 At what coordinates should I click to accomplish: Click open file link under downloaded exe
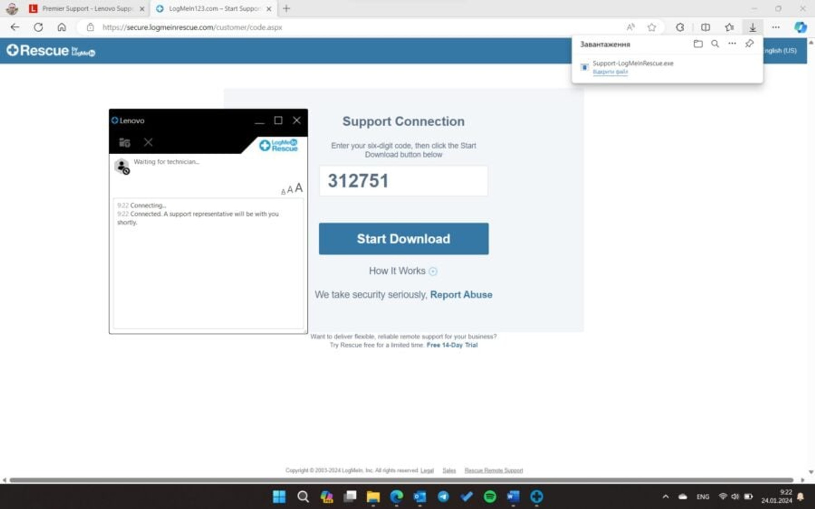610,72
